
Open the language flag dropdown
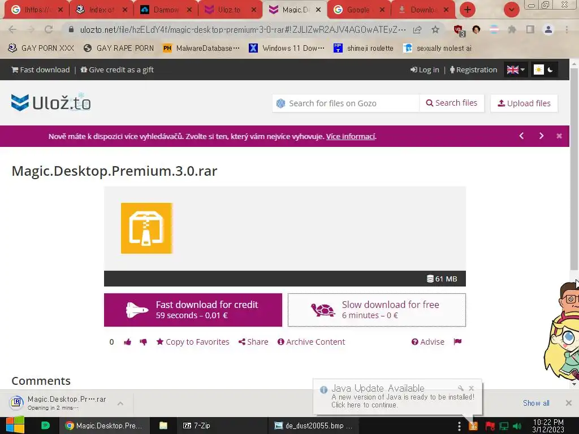(x=516, y=70)
